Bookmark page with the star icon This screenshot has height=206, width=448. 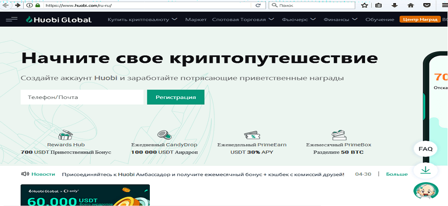click(x=365, y=5)
